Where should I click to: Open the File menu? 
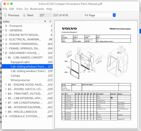click(x=5, y=9)
